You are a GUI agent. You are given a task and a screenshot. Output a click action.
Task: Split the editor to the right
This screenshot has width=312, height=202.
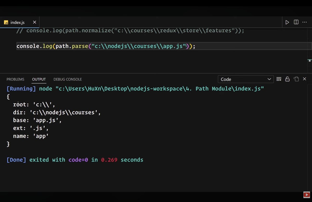tap(296, 22)
